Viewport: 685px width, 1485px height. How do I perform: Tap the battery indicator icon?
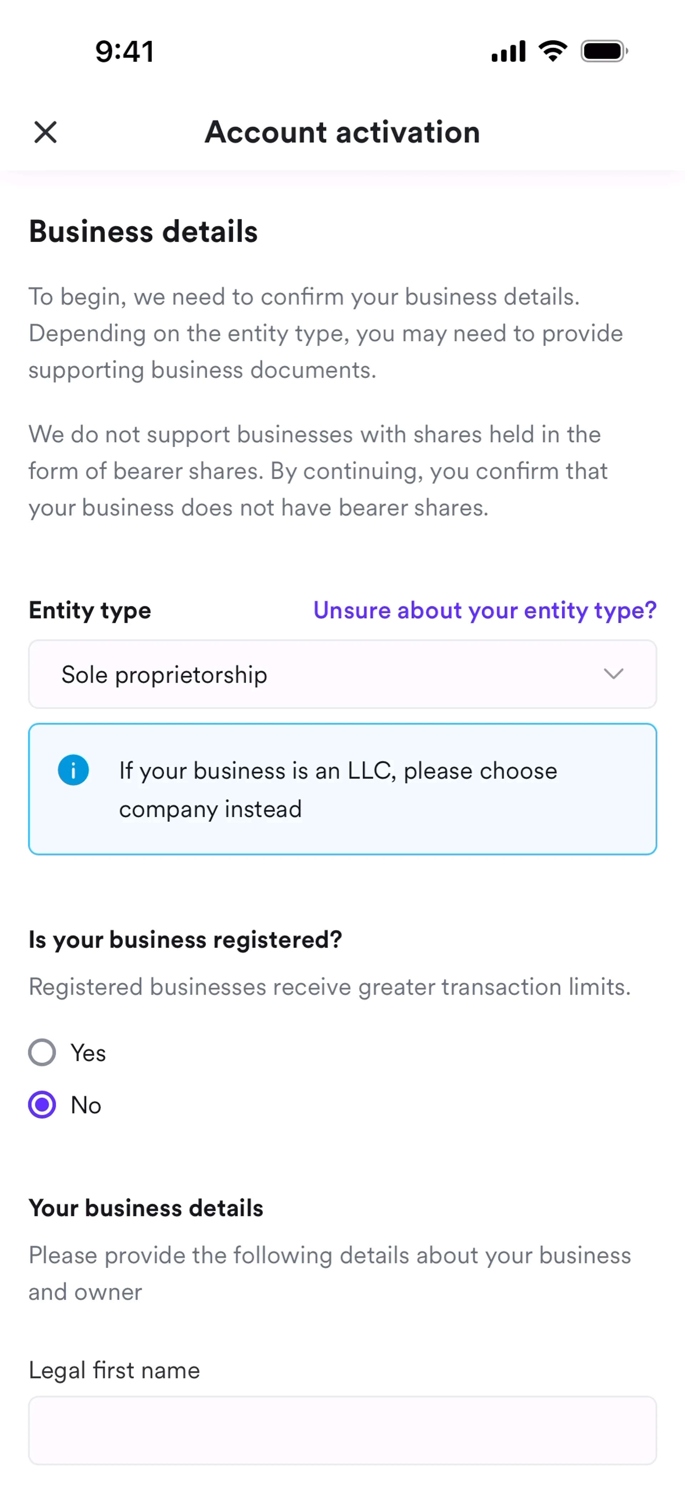coord(603,51)
